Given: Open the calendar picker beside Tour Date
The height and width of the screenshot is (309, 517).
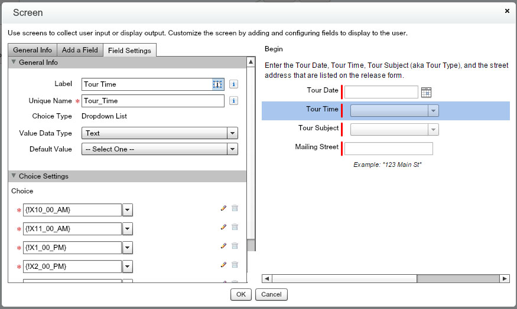Looking at the screenshot, I should (426, 93).
